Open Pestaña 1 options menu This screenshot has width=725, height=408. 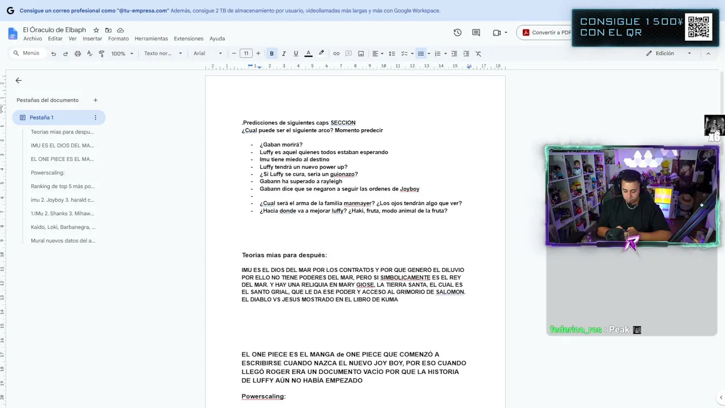coord(95,118)
